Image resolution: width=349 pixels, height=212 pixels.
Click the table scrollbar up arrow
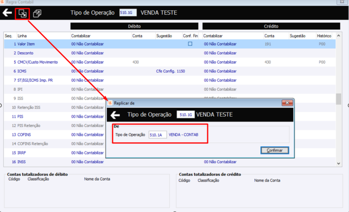tap(339, 36)
